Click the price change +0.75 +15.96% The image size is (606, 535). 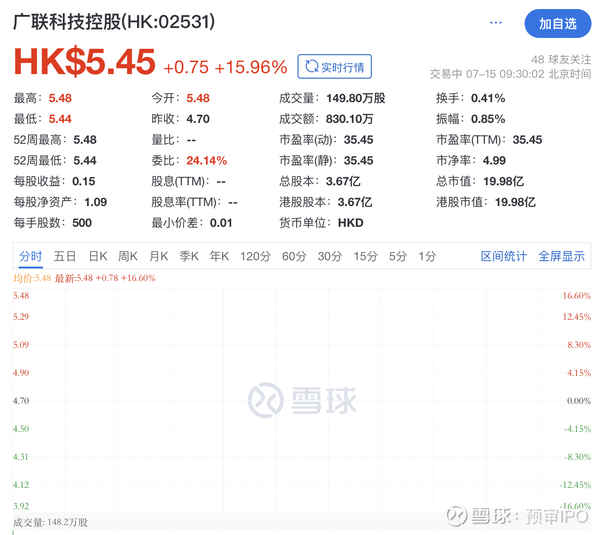point(225,67)
